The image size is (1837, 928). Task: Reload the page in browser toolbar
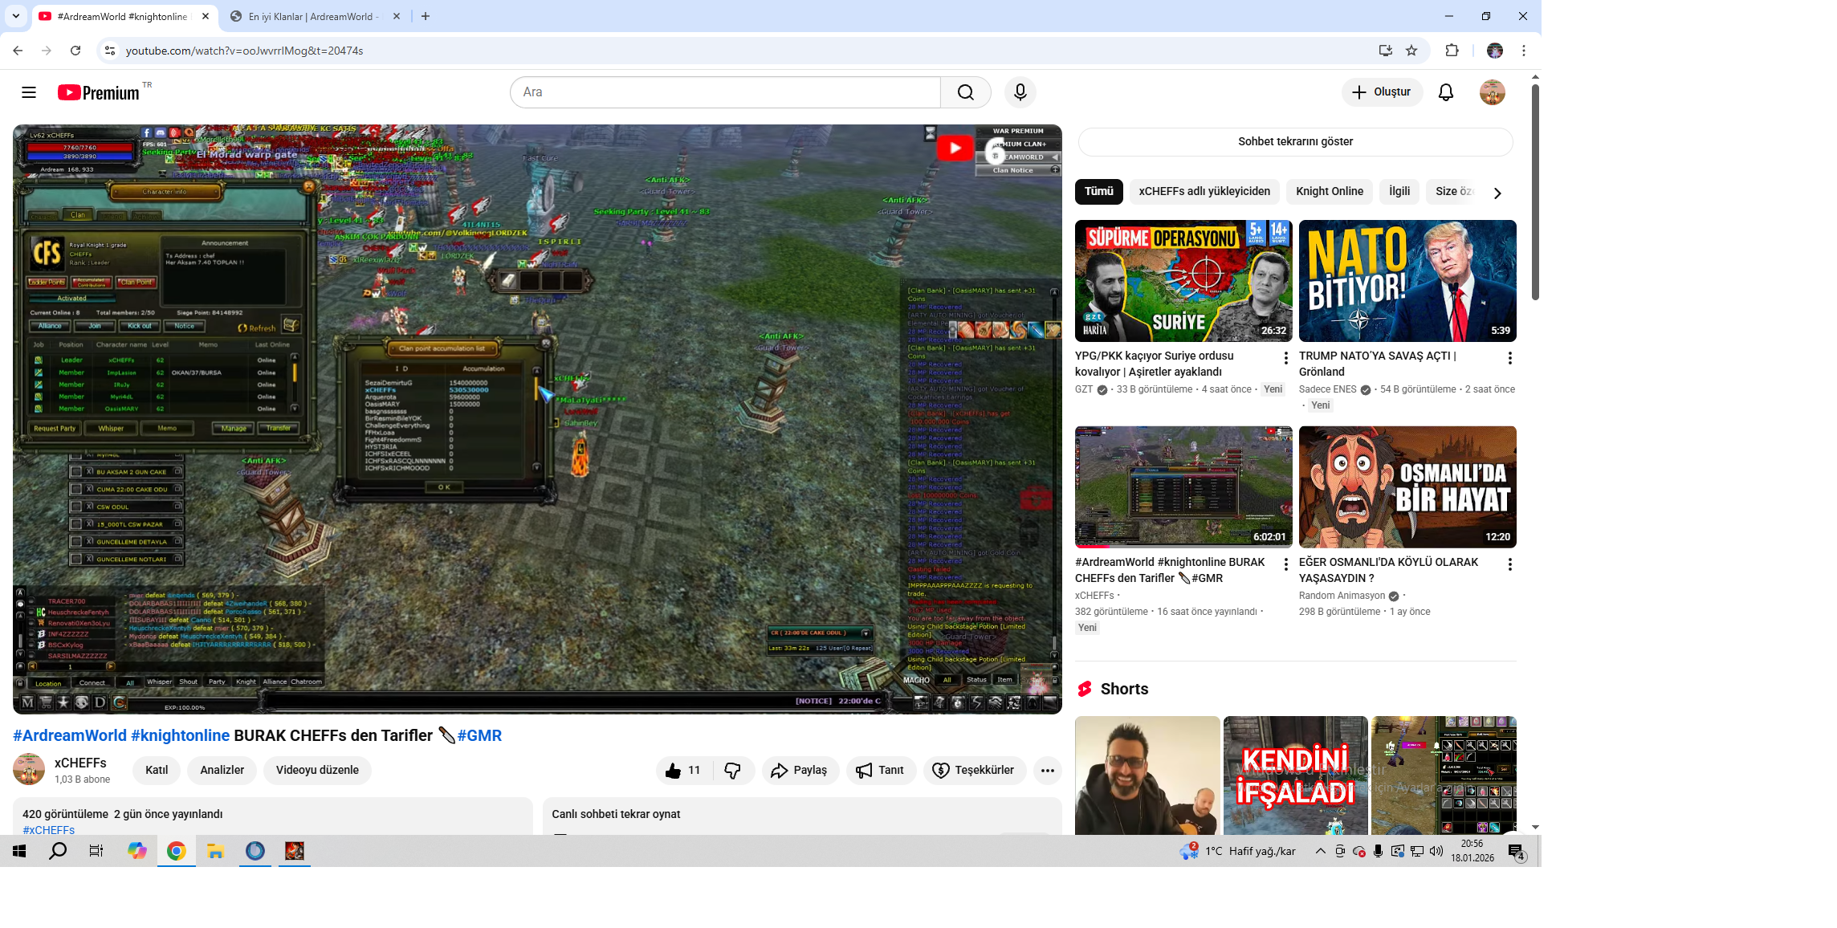(x=75, y=51)
